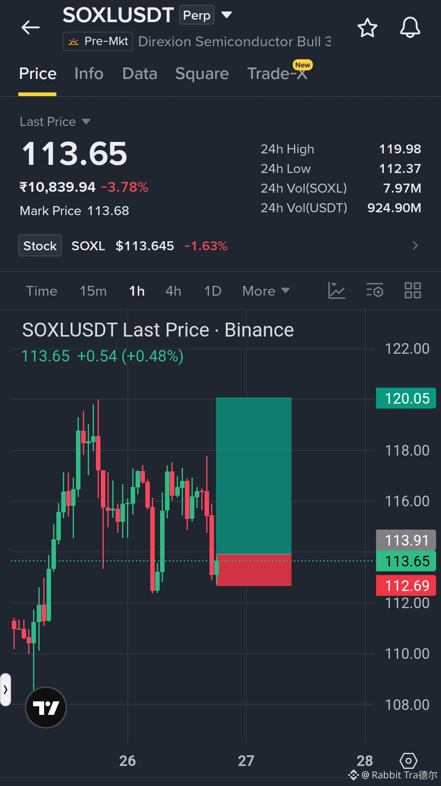This screenshot has height=786, width=441.
Task: Open chart axis settings hexagon icon
Action: coord(408,761)
